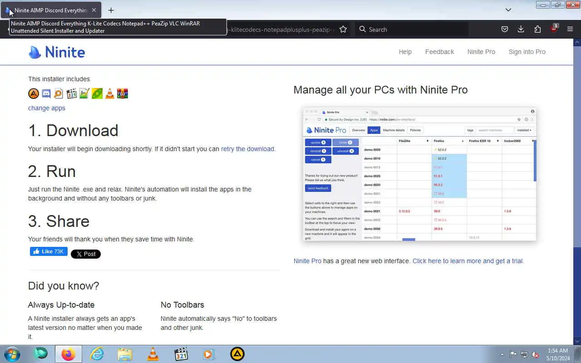
Task: Show hidden system tray icons arrow
Action: point(502,354)
